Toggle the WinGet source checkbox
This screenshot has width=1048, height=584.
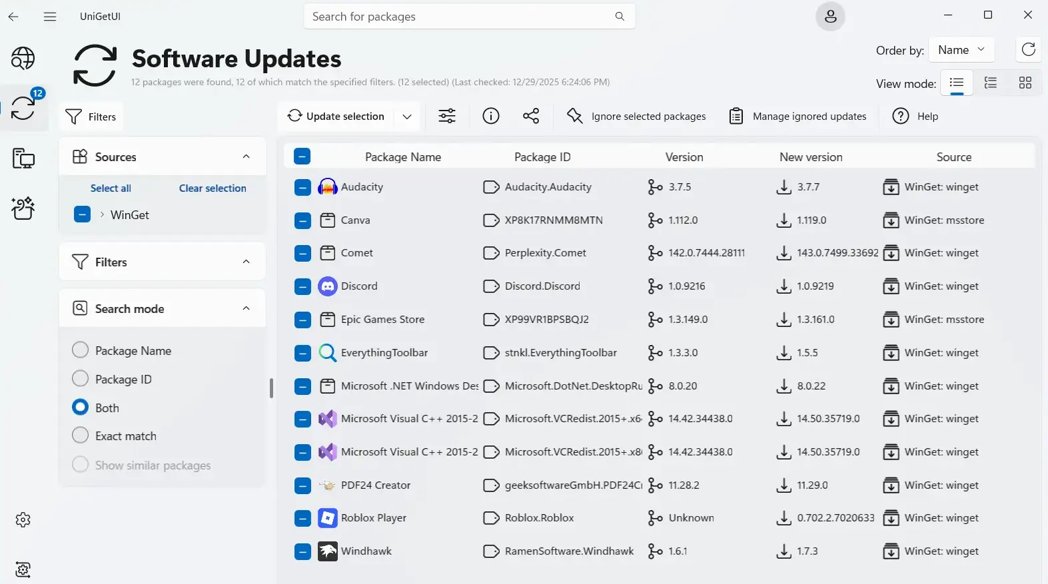(82, 214)
